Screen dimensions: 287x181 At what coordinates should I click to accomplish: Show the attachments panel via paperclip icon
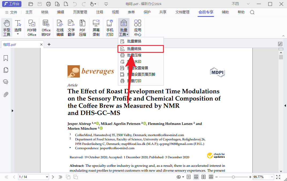click(6, 94)
